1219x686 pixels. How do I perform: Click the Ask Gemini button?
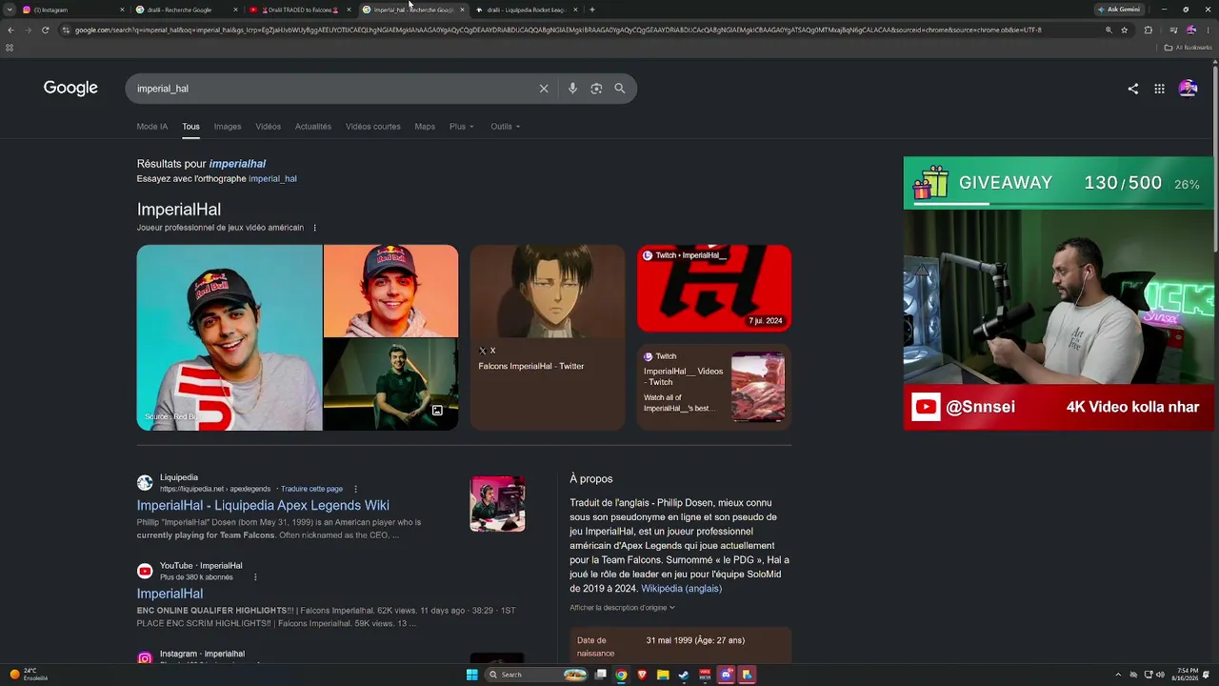tap(1120, 10)
